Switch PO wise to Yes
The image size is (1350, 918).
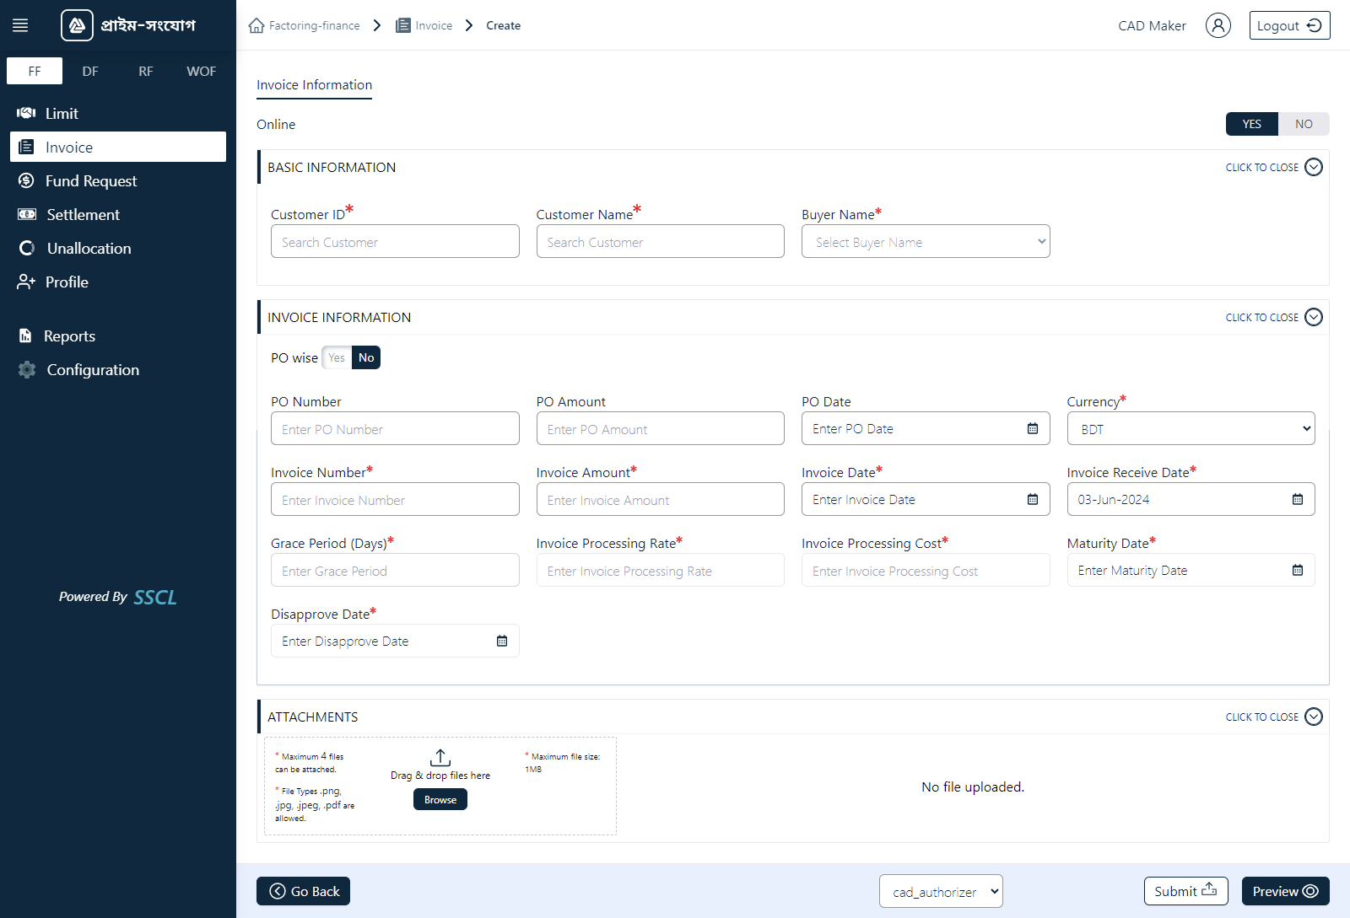pyautogui.click(x=337, y=357)
